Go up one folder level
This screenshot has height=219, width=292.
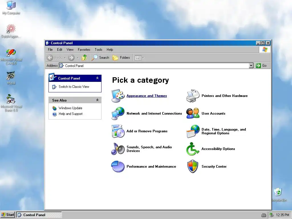coord(84,58)
